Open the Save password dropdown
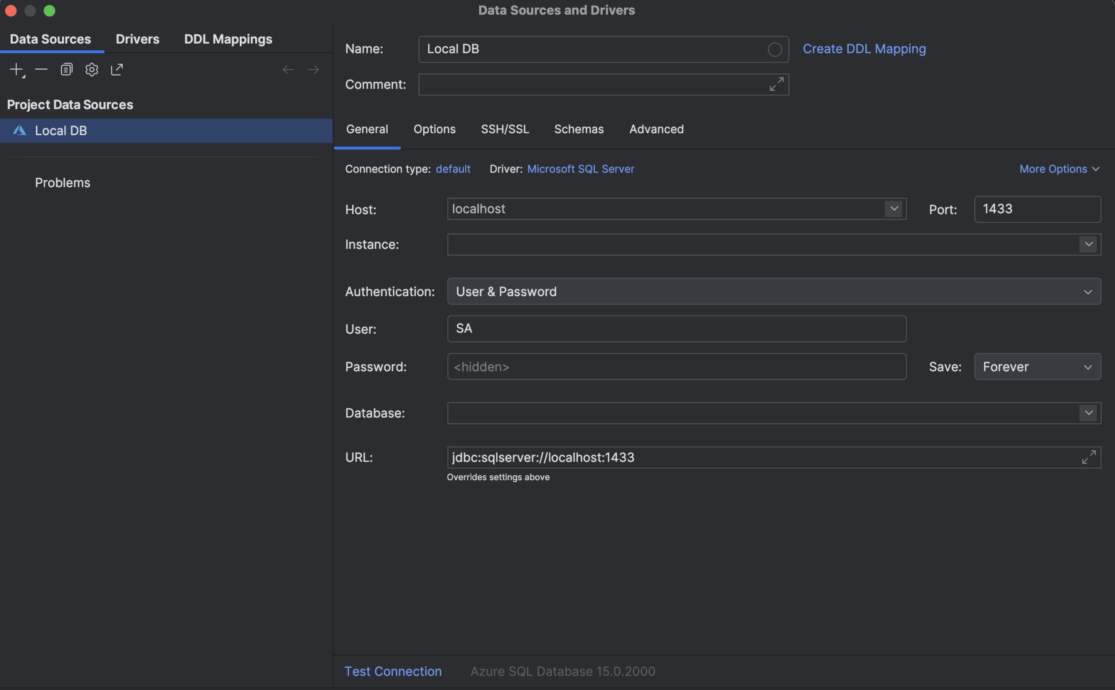 [1037, 367]
